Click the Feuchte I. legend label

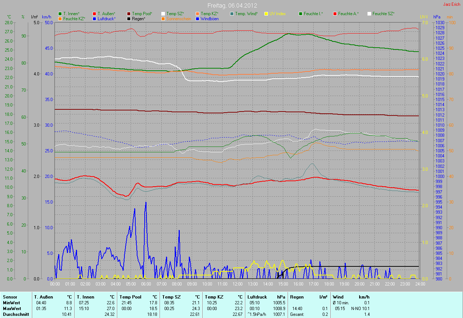[313, 14]
